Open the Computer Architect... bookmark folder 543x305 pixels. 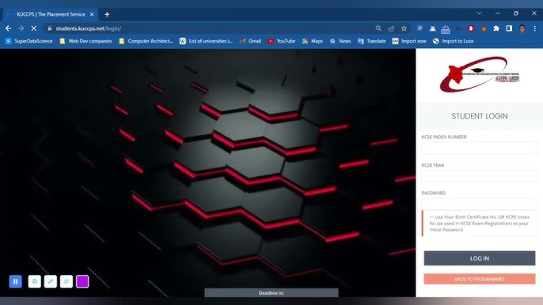[146, 41]
